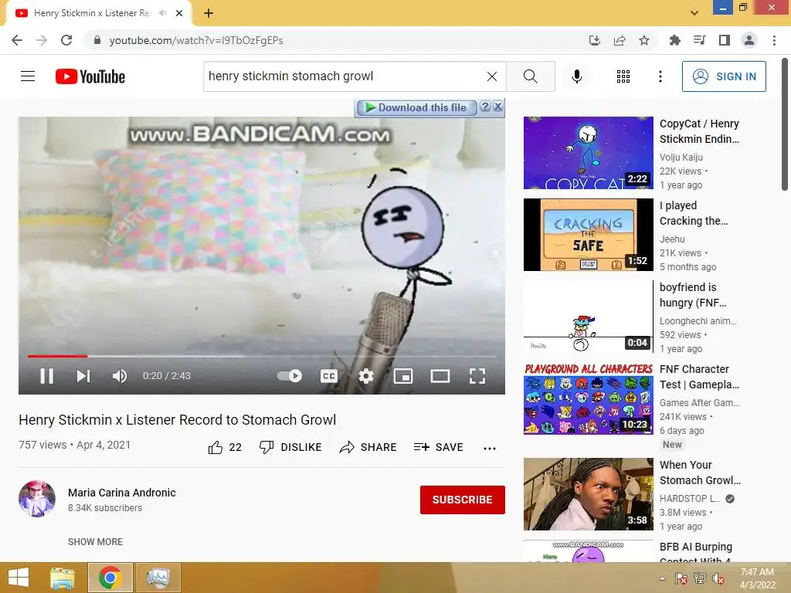Enter full screen mode

pos(477,376)
